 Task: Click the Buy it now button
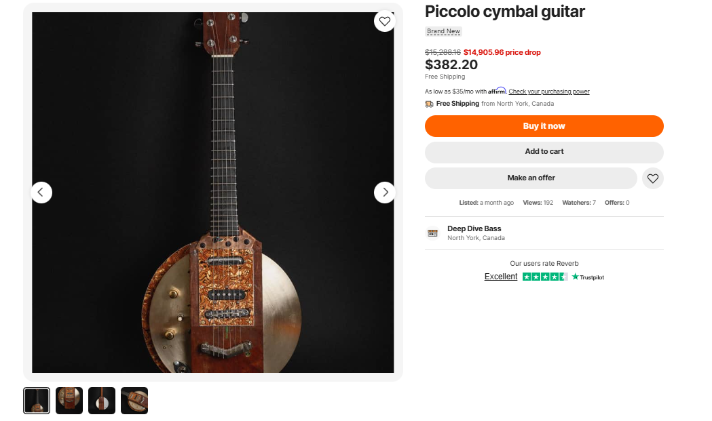[544, 126]
